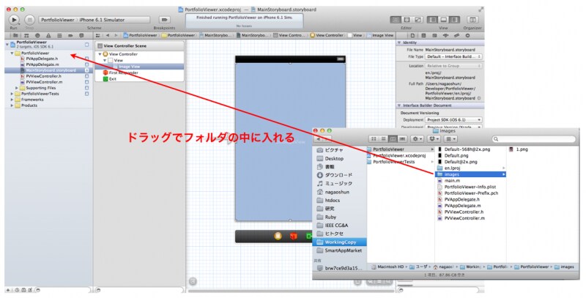Show the Search navigator tab
The image size is (586, 298).
(37, 35)
